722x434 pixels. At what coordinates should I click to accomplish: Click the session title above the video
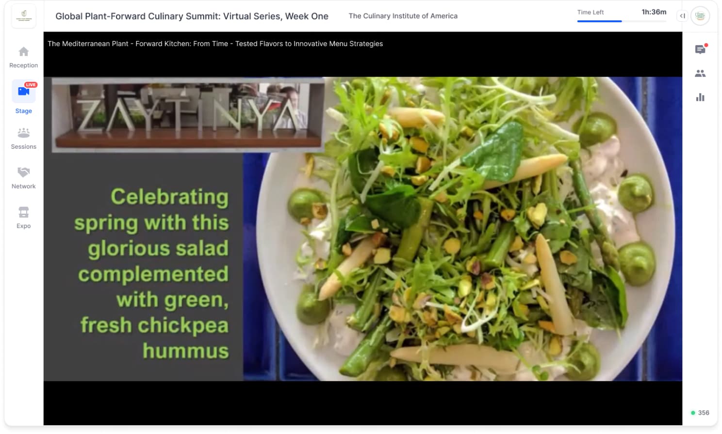click(215, 44)
